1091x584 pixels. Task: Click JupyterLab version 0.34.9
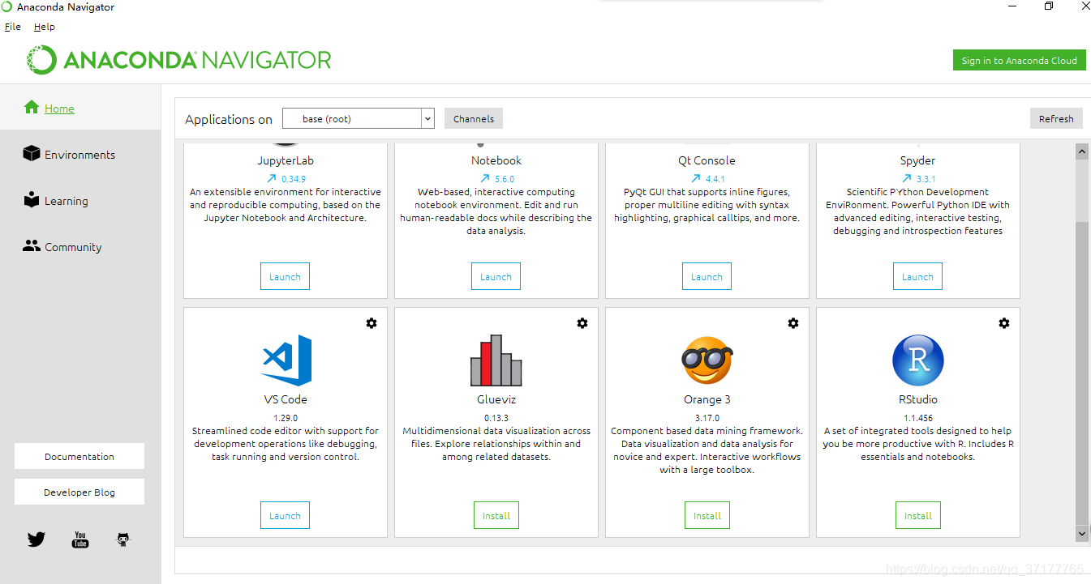[x=294, y=179]
